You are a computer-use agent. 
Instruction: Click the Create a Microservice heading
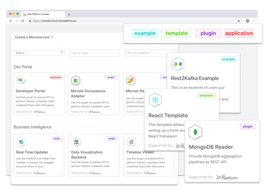coord(32,37)
